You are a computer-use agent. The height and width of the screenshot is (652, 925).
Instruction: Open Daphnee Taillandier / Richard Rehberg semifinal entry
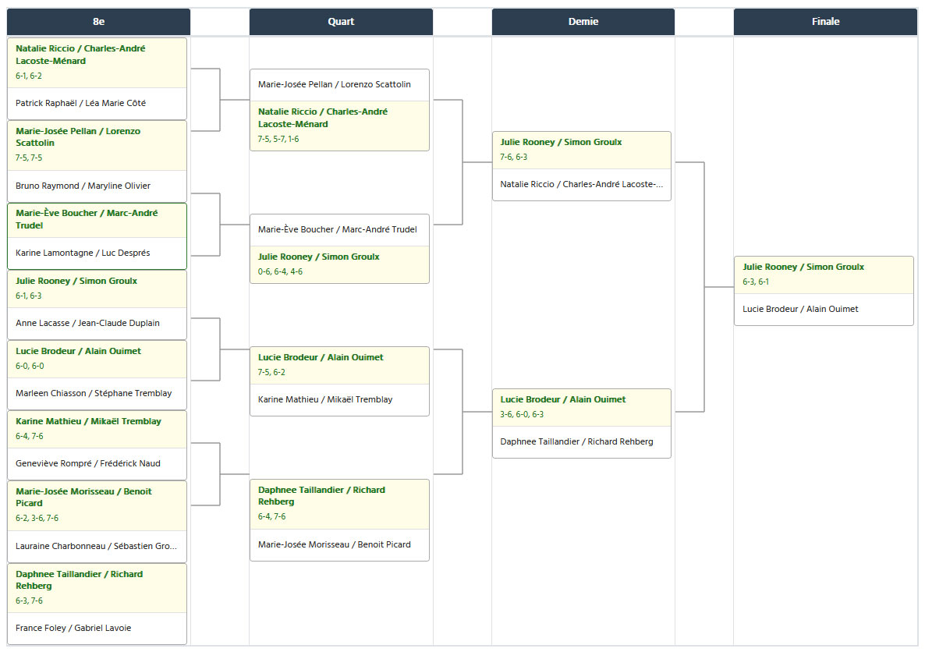tap(582, 442)
